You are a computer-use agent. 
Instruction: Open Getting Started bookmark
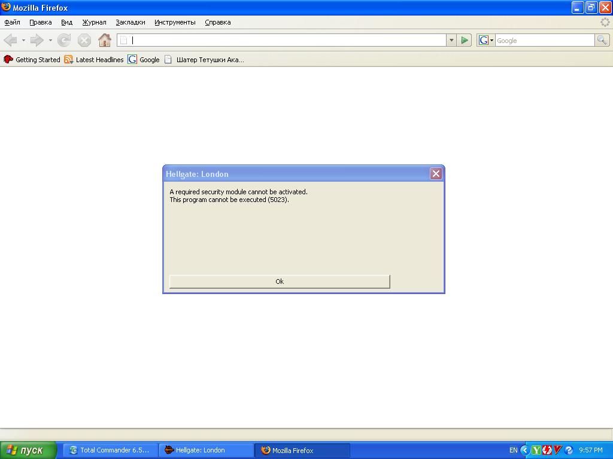tap(32, 60)
